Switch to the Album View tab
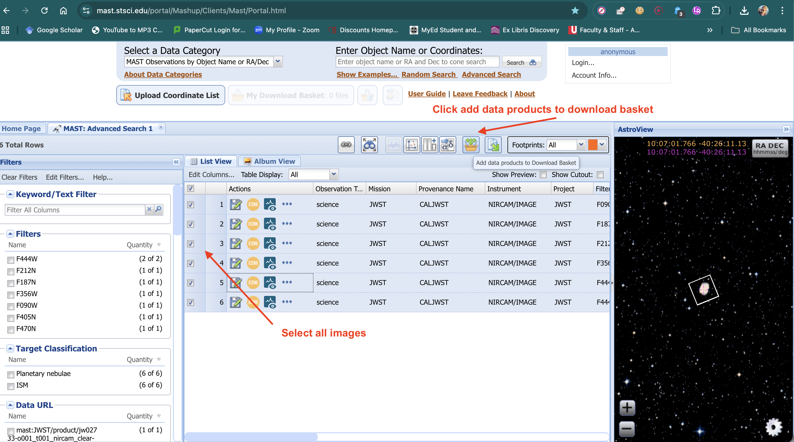 point(269,161)
